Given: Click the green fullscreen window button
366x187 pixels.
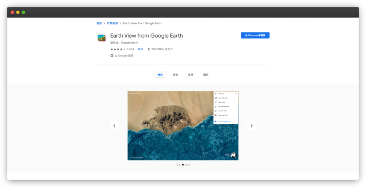Looking at the screenshot, I should click(23, 12).
